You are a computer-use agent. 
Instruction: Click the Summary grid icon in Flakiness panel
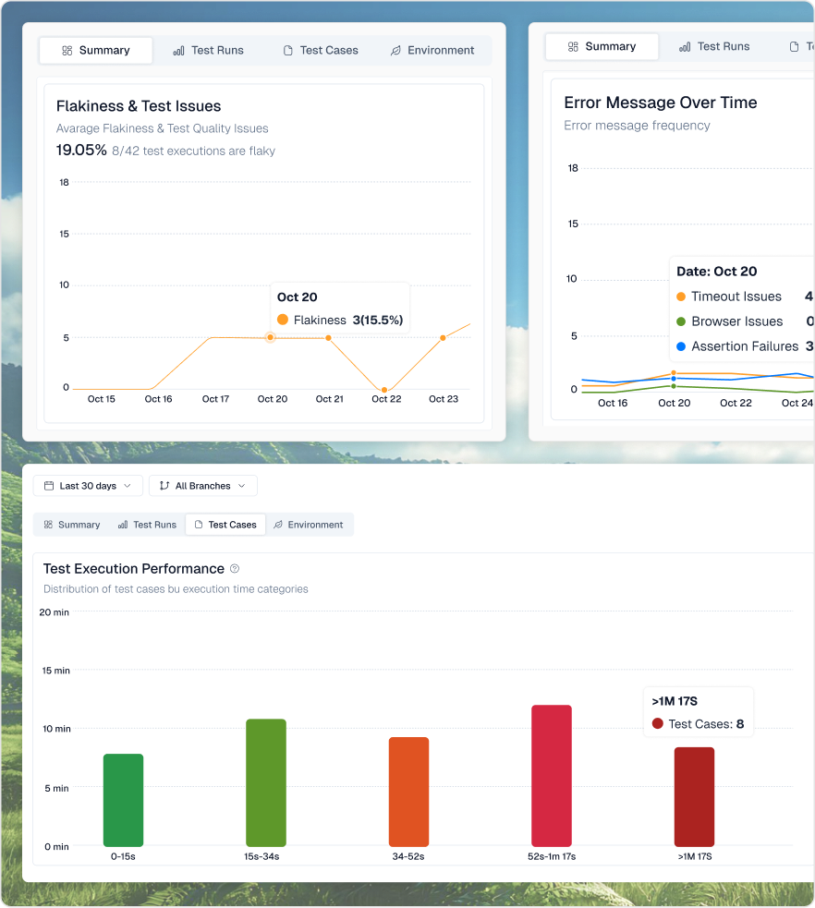(67, 51)
